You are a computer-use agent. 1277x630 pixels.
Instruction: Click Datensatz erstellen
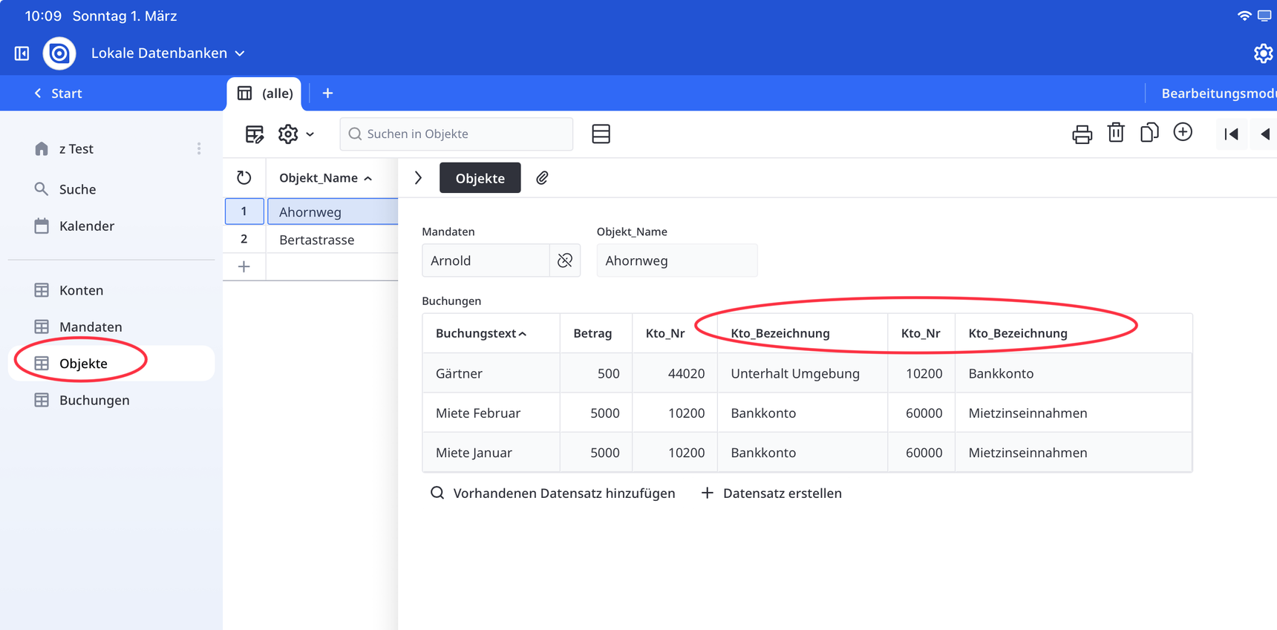771,493
